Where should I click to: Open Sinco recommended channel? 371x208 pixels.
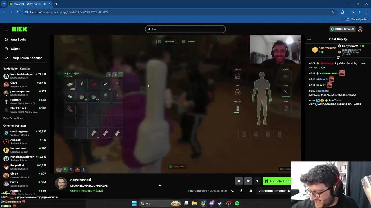click(25, 175)
